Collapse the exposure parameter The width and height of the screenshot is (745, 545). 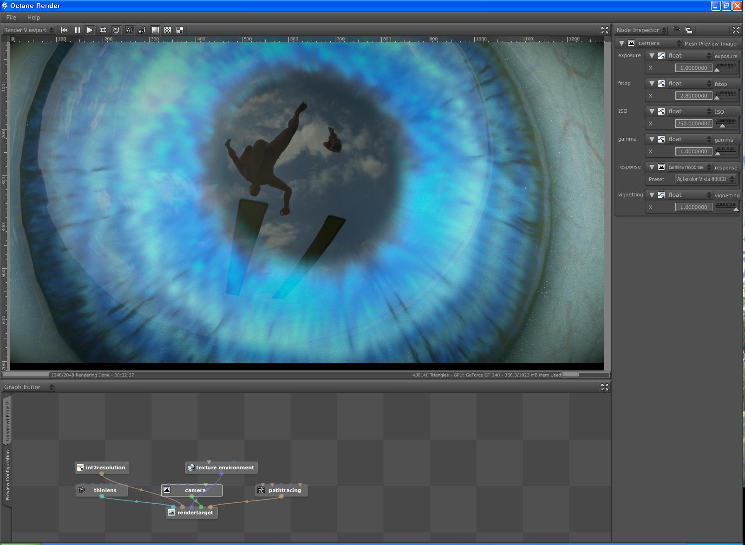[x=652, y=56]
